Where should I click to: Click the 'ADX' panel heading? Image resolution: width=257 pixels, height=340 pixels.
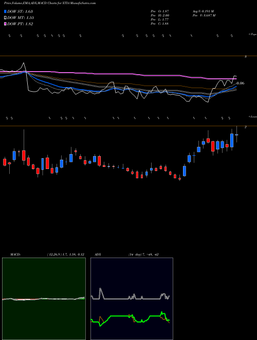pyautogui.click(x=98, y=254)
